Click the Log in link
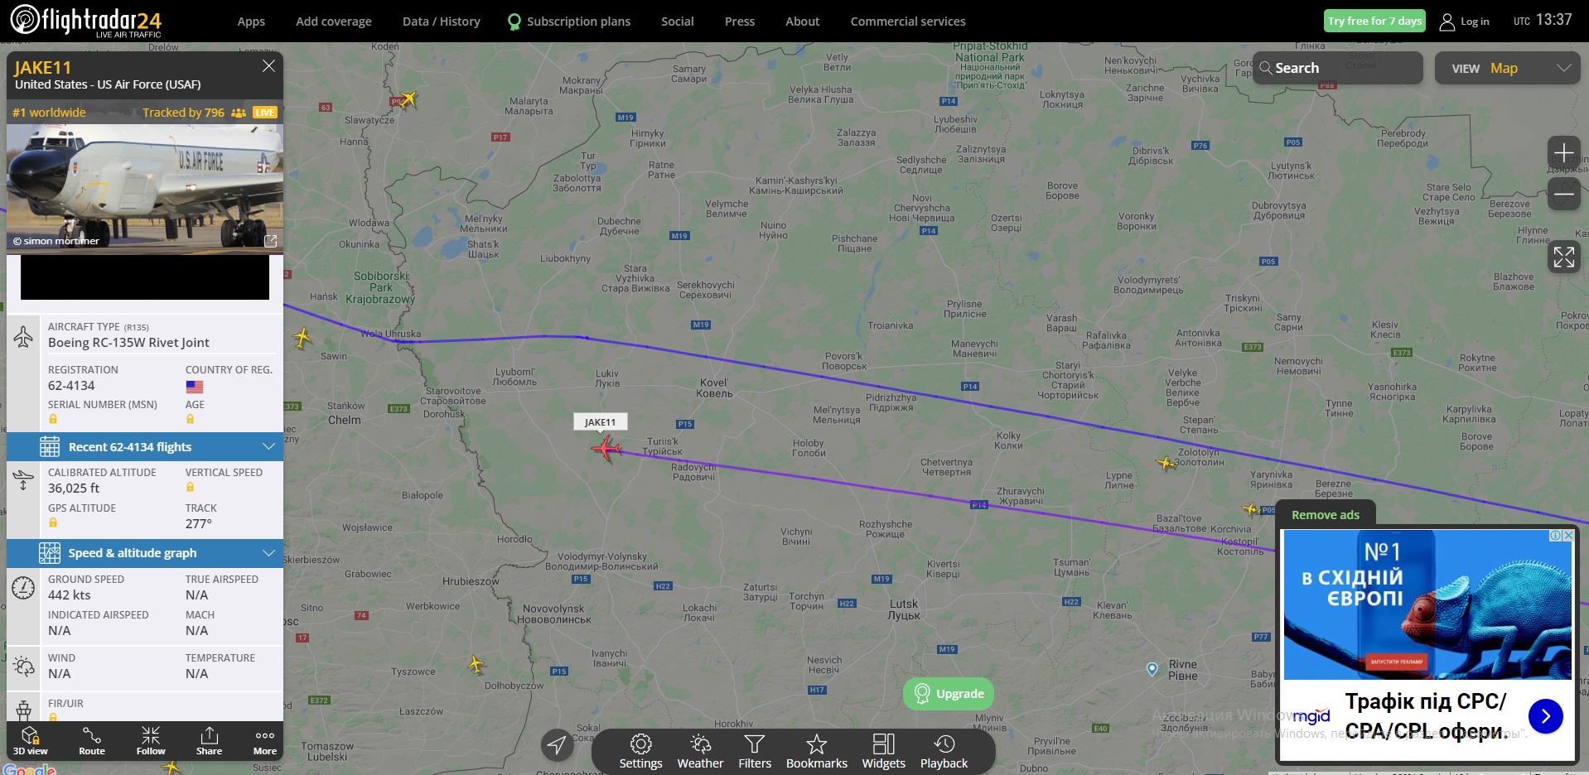 (1464, 22)
